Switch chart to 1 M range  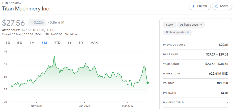[x=32, y=43]
